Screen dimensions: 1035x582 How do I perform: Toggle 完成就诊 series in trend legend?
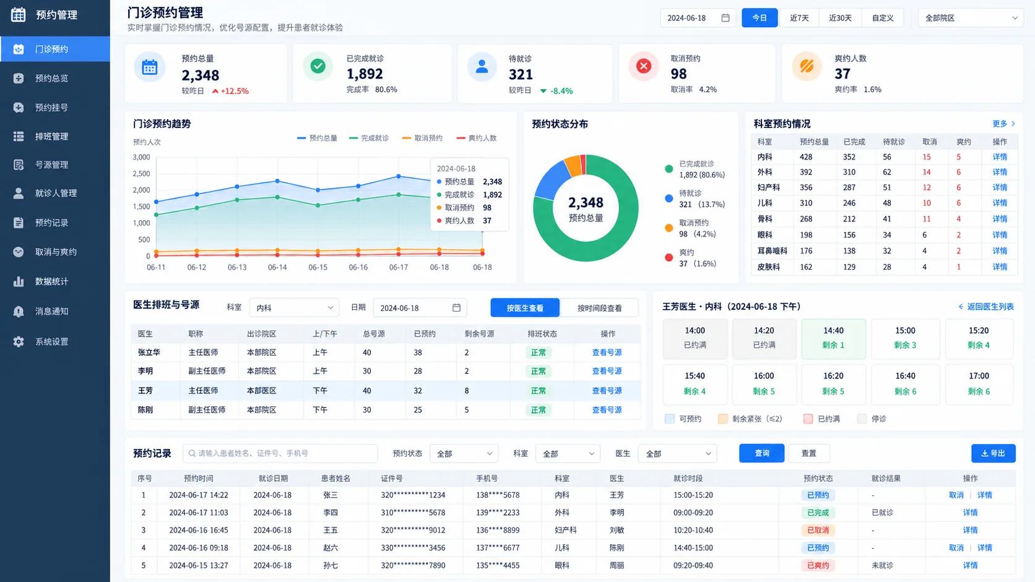click(x=369, y=138)
